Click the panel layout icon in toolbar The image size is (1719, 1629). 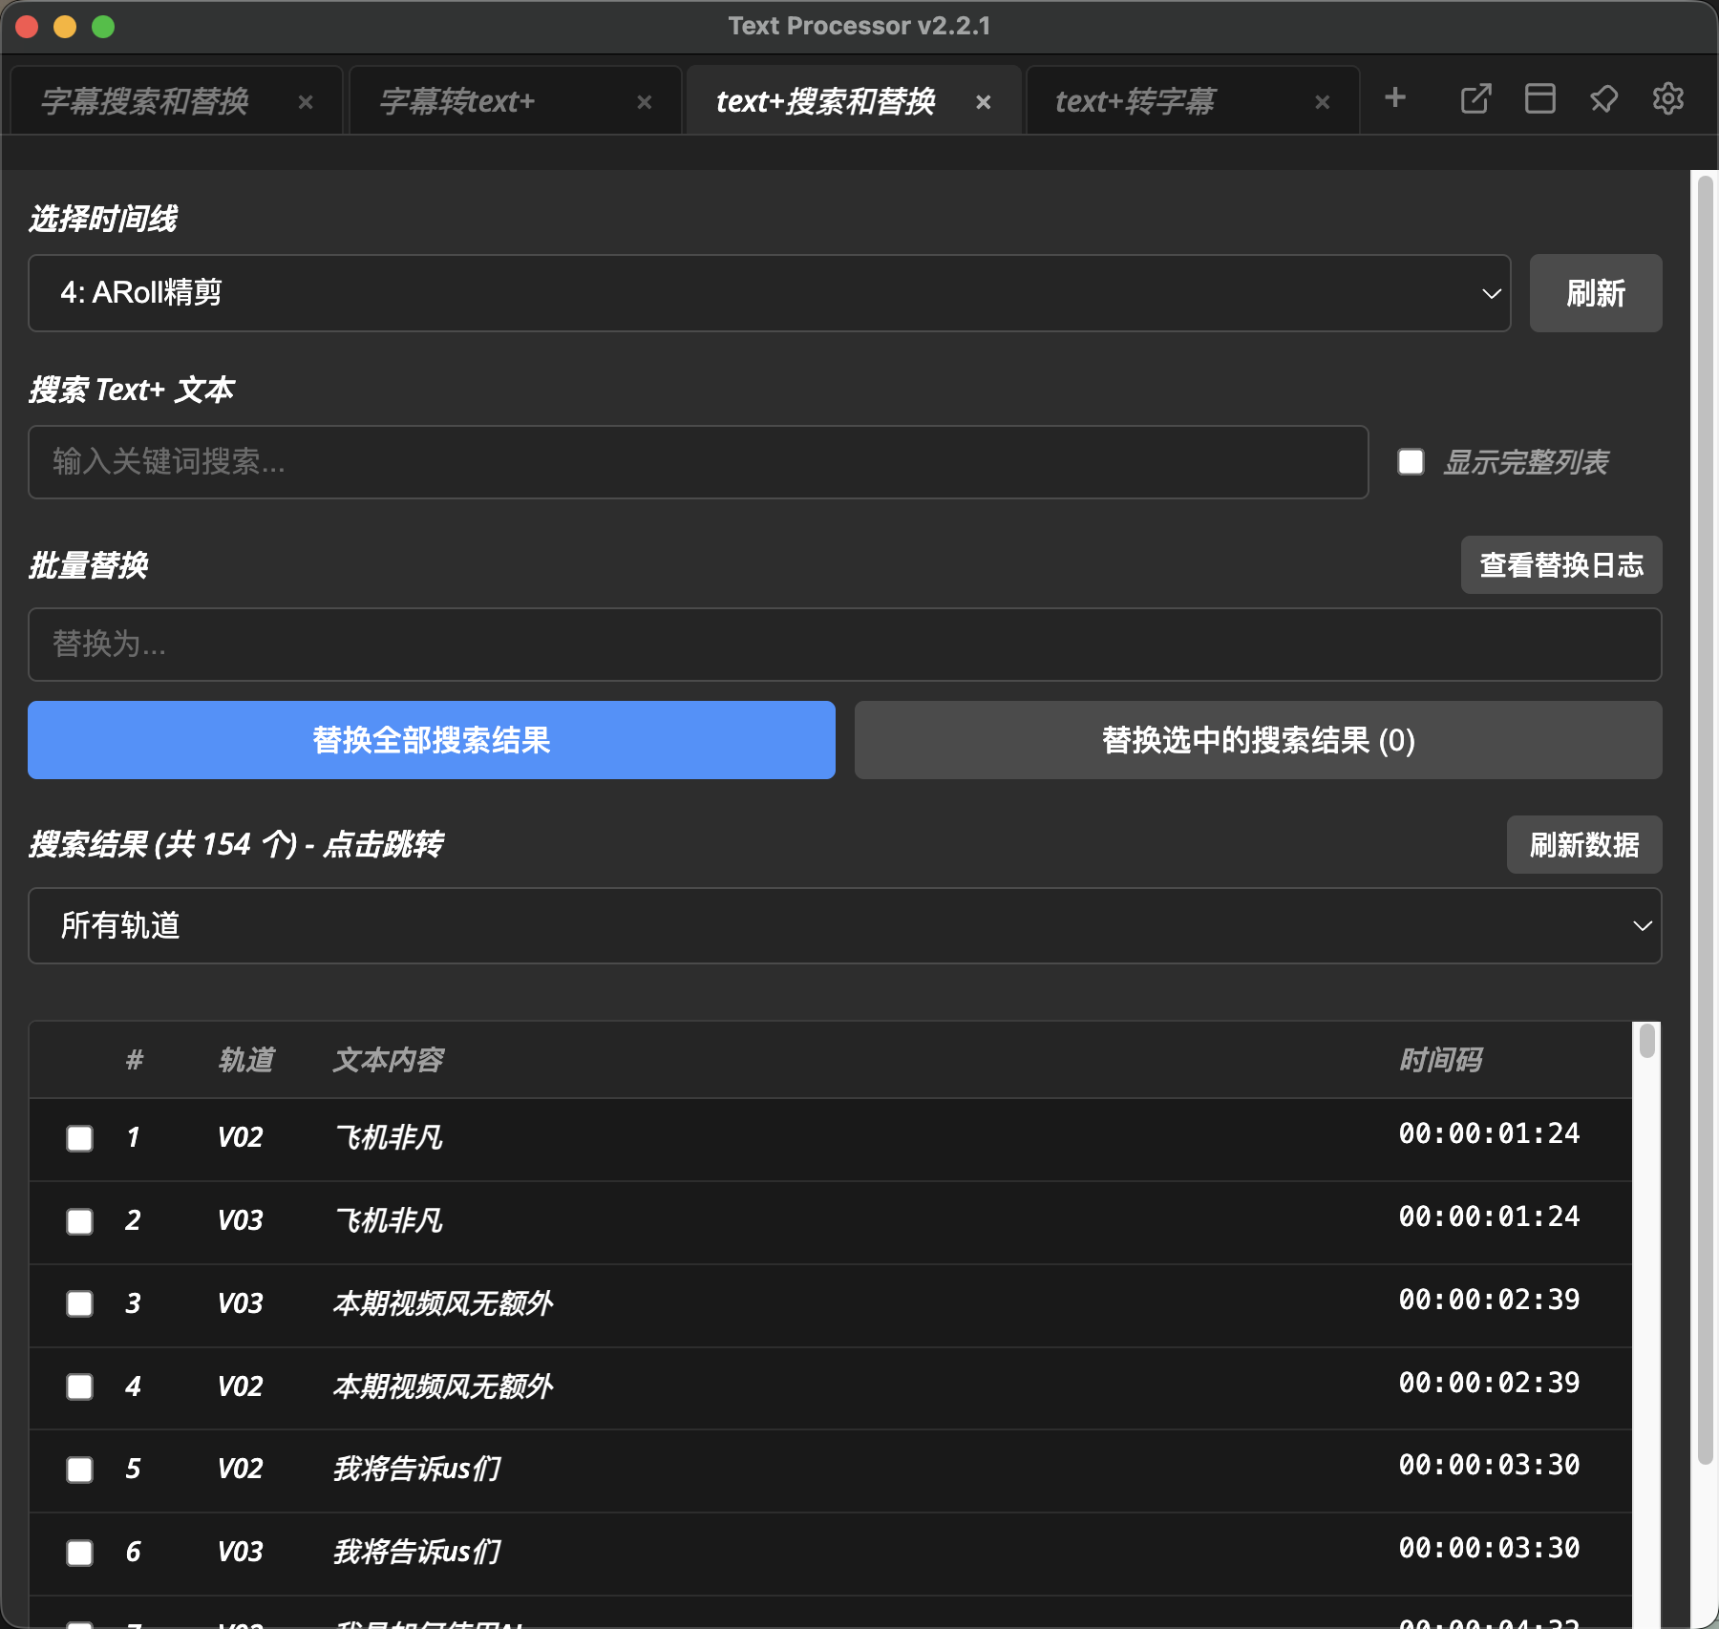(x=1539, y=98)
